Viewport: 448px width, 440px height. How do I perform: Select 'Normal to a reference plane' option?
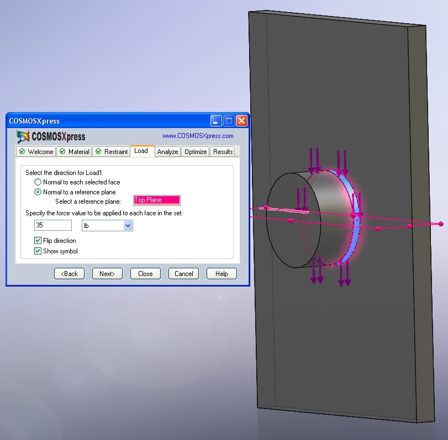click(38, 192)
